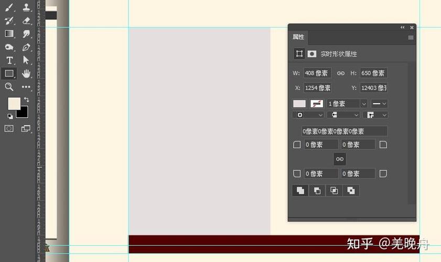Open the stroke width dropdown arrow
This screenshot has height=262, width=441.
pos(364,104)
